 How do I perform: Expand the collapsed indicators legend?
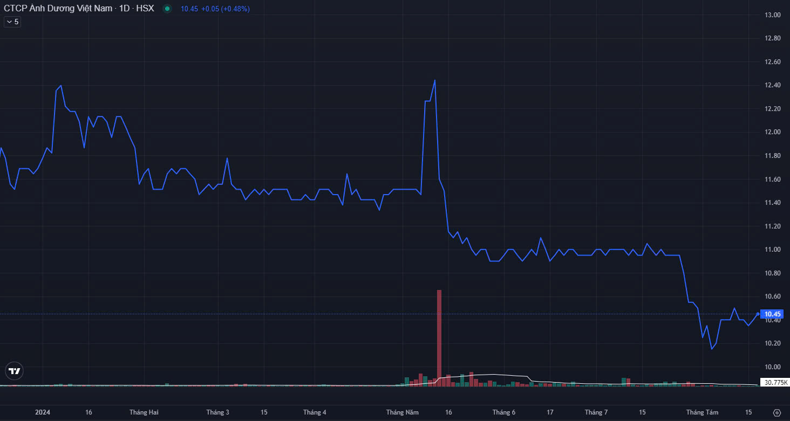pyautogui.click(x=12, y=22)
